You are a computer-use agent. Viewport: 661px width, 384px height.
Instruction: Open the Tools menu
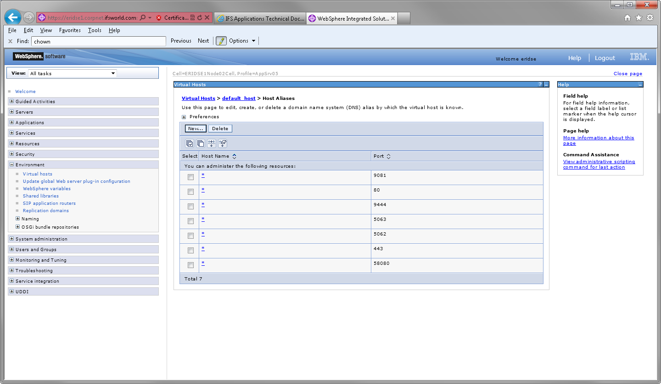tap(95, 30)
